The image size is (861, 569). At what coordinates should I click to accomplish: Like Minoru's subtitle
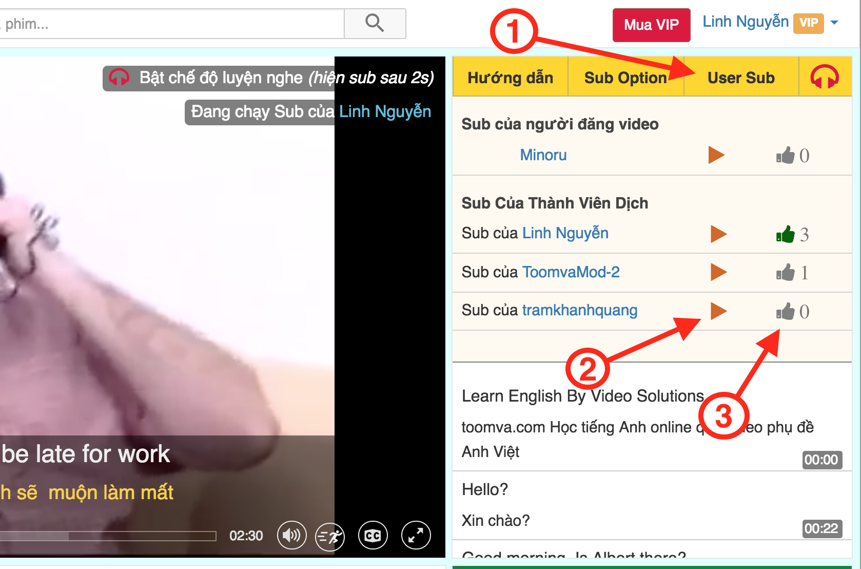(x=786, y=155)
